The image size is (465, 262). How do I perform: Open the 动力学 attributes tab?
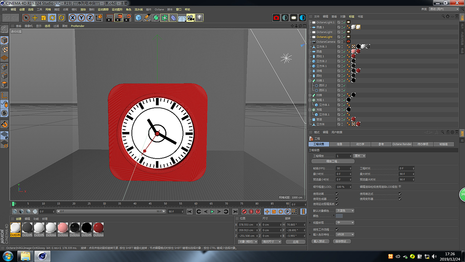point(360,144)
